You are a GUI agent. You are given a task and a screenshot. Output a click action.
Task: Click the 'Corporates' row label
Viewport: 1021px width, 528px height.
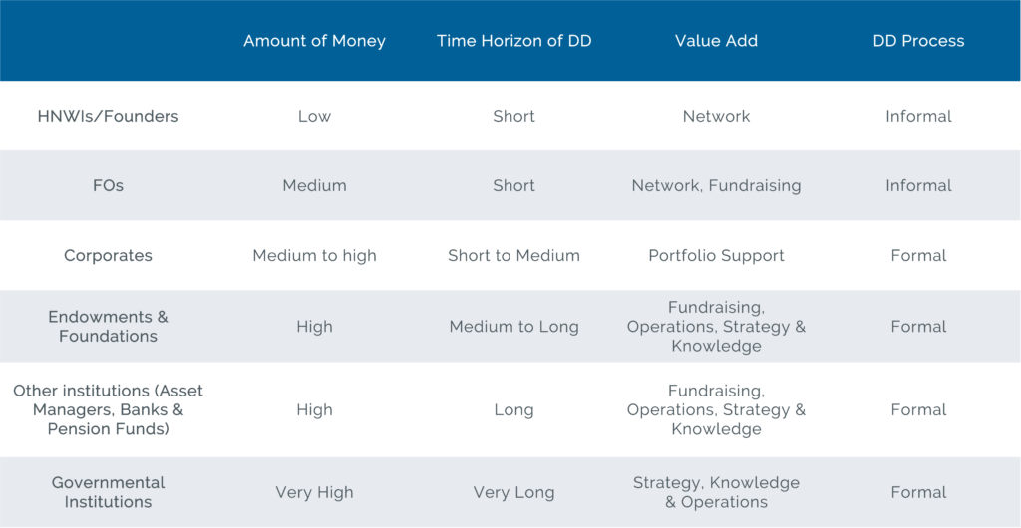click(108, 256)
